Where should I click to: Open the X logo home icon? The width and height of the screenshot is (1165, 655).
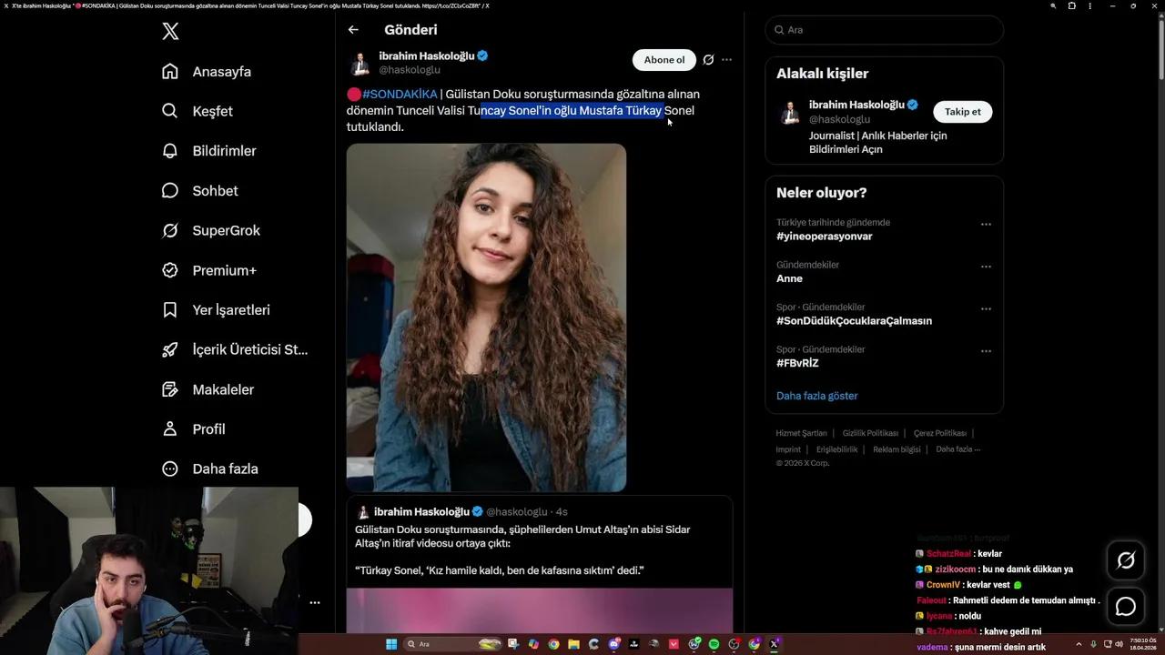pyautogui.click(x=170, y=31)
